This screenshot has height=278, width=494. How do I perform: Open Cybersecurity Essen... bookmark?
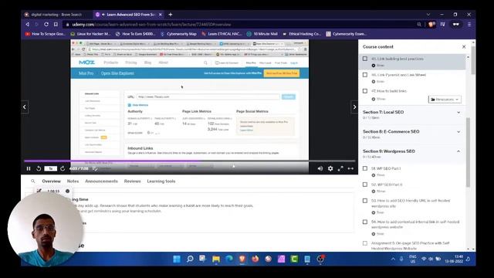coord(347,34)
